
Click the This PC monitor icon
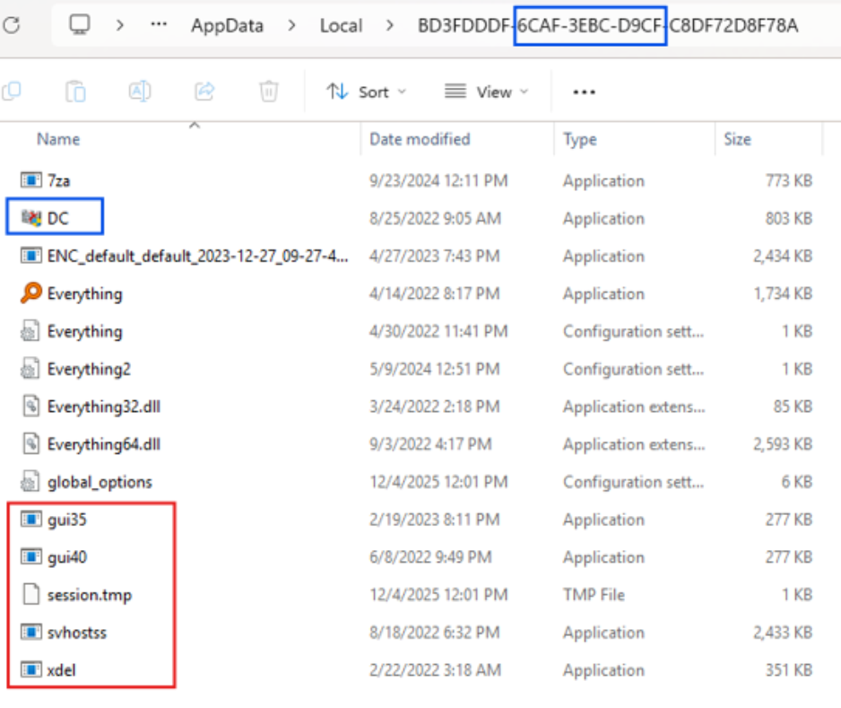tap(80, 25)
